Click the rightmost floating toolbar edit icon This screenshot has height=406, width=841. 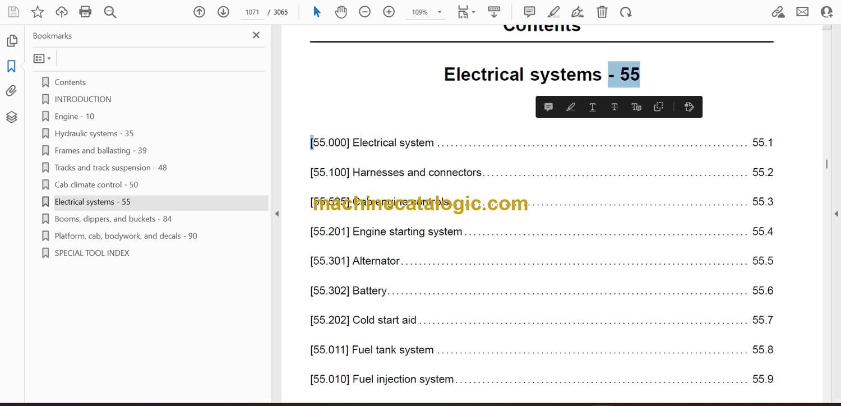pyautogui.click(x=689, y=107)
